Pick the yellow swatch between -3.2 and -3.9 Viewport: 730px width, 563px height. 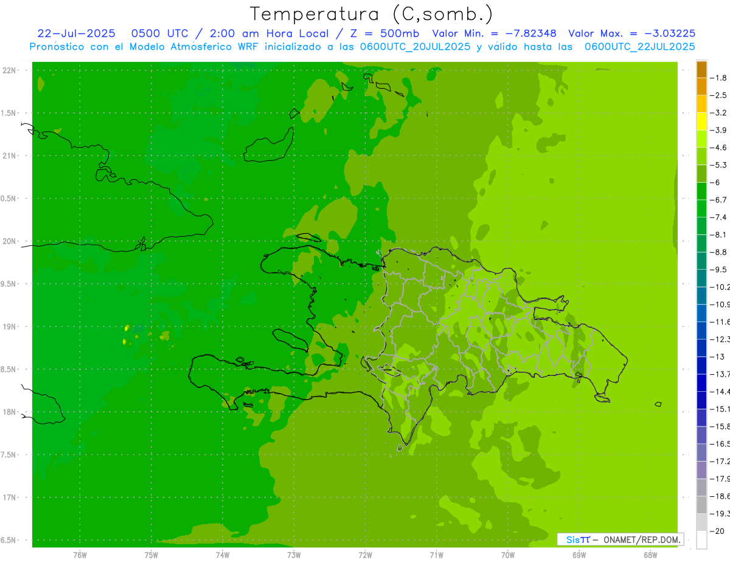[x=701, y=121]
